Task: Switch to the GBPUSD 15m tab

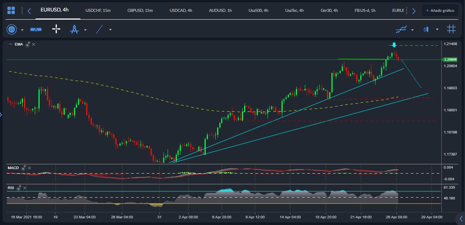Action: click(x=140, y=10)
